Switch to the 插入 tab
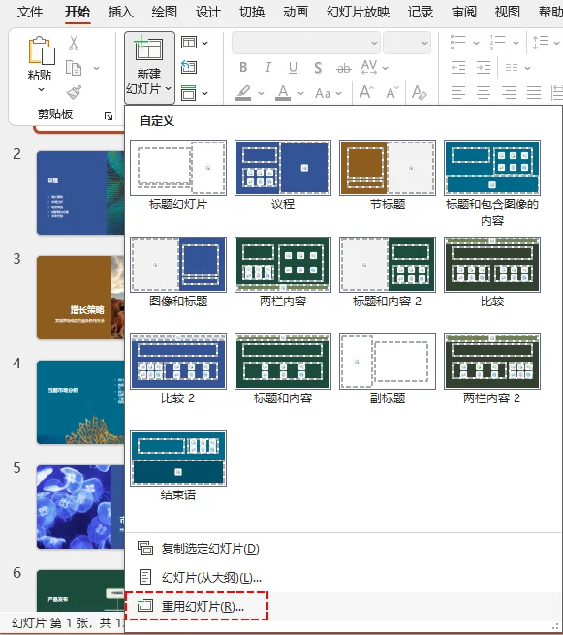Screen dimensions: 563x635 click(x=120, y=12)
